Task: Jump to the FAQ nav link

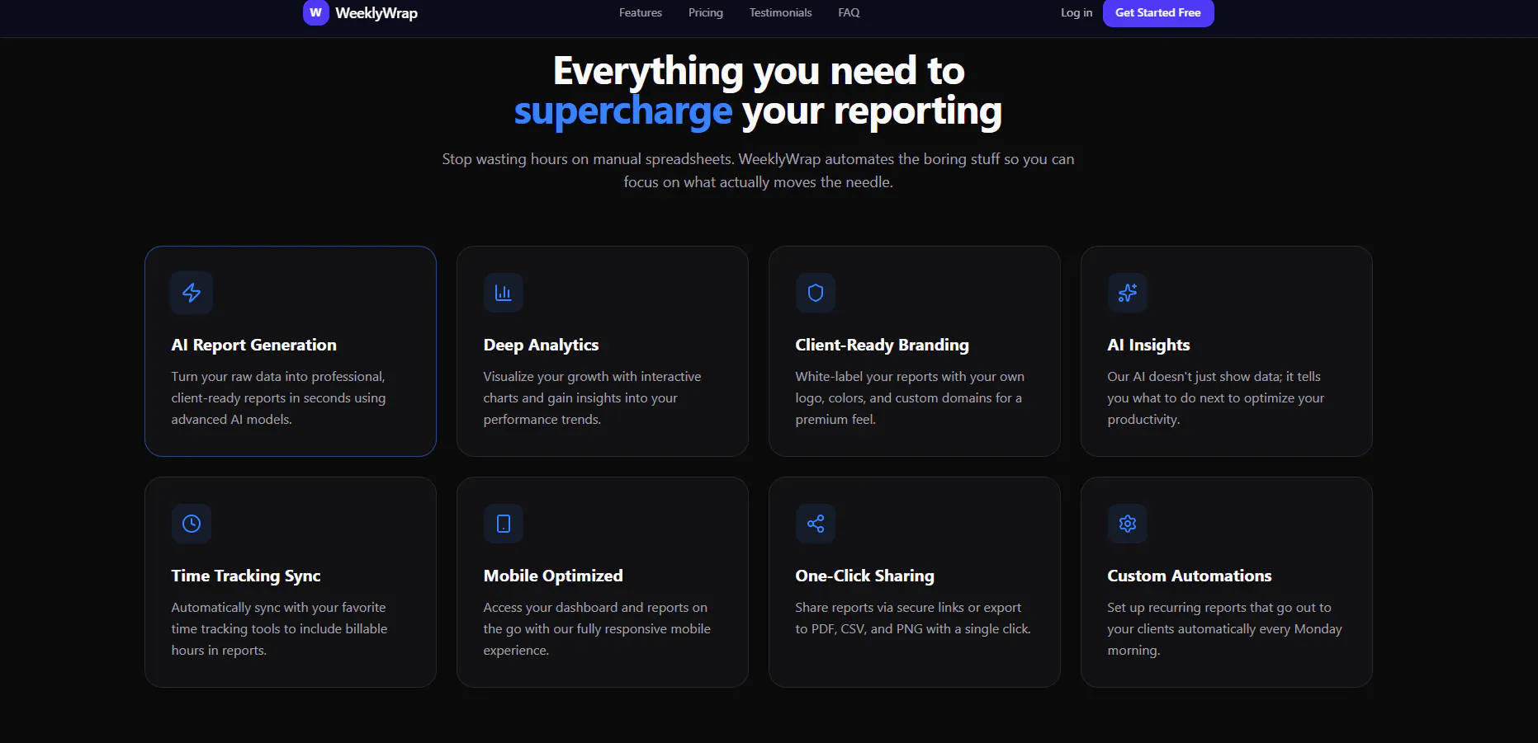Action: (x=849, y=12)
